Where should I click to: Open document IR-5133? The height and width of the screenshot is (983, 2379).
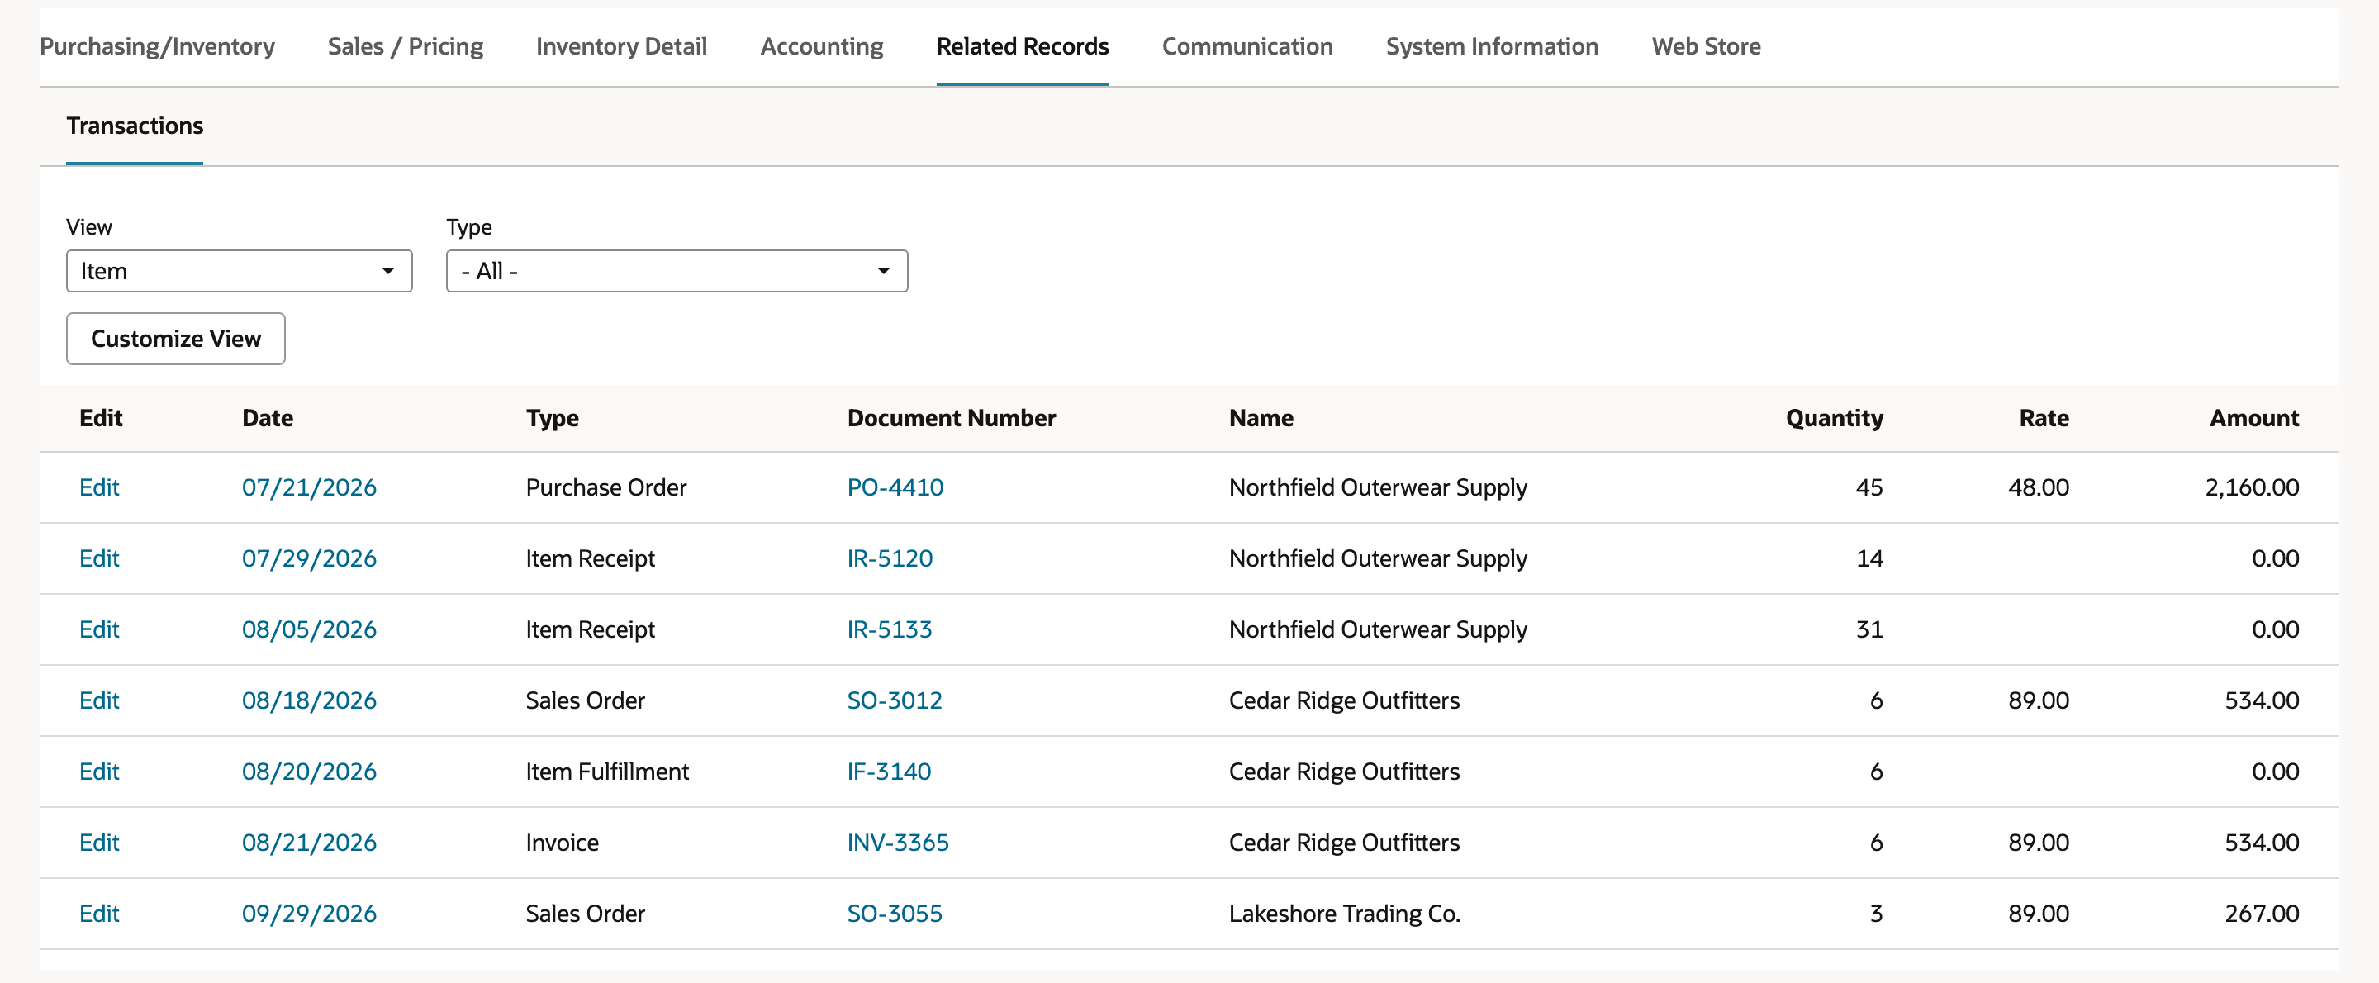[890, 629]
